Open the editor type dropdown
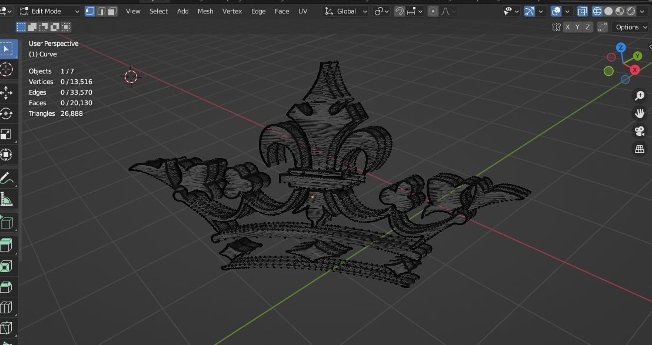The width and height of the screenshot is (652, 345). pos(6,11)
